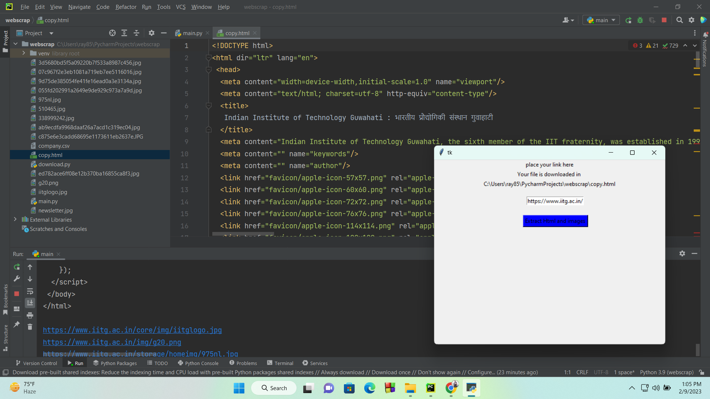Open the user account dropdown
This screenshot has width=710, height=399.
point(568,20)
